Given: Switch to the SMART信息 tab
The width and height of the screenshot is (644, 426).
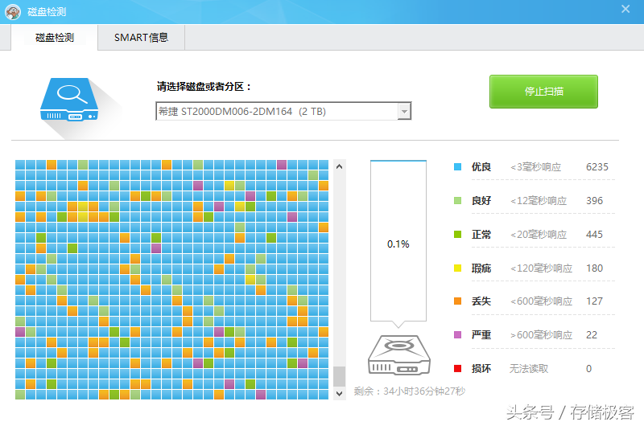Looking at the screenshot, I should (x=142, y=38).
